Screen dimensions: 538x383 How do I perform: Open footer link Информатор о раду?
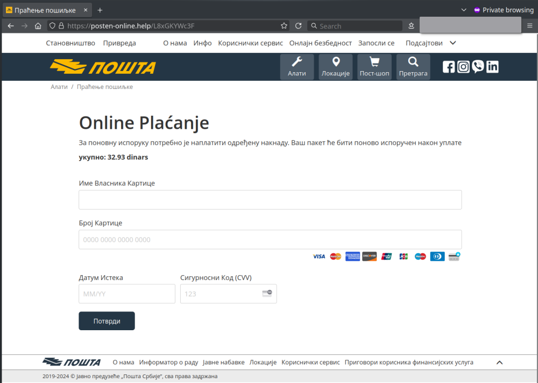[168, 362]
